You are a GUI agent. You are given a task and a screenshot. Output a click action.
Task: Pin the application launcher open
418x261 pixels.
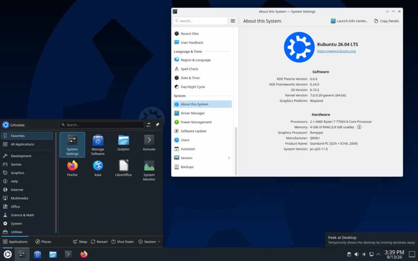tap(158, 125)
